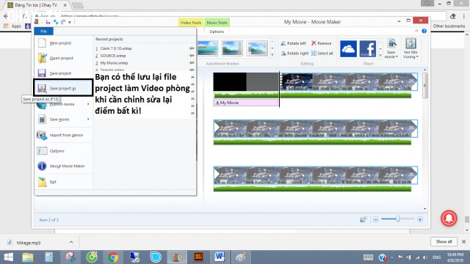Pin the My Movie.wlmp recent project
Screen dimensions: 470x264
192,62
